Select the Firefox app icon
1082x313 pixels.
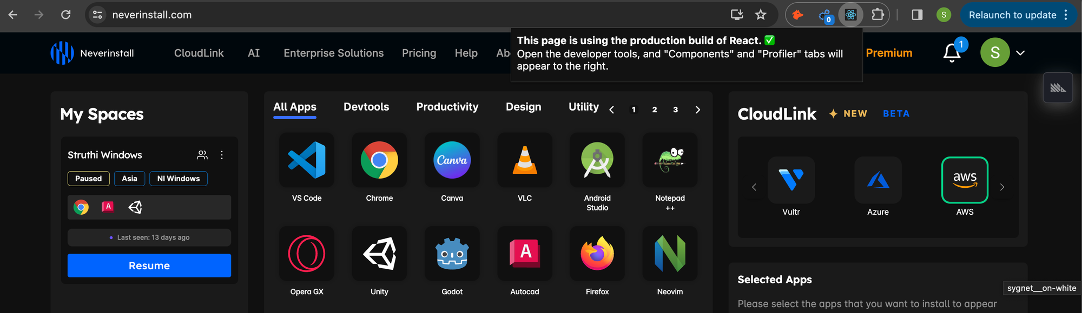[x=597, y=254]
